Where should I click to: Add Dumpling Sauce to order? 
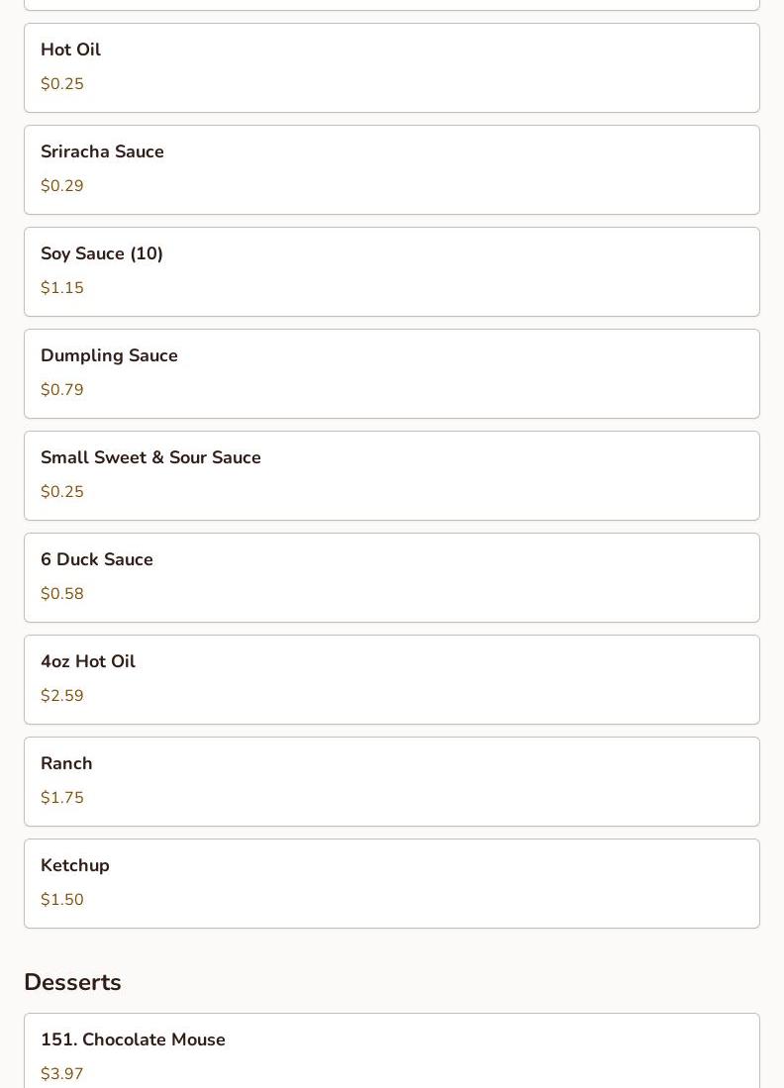(392, 374)
